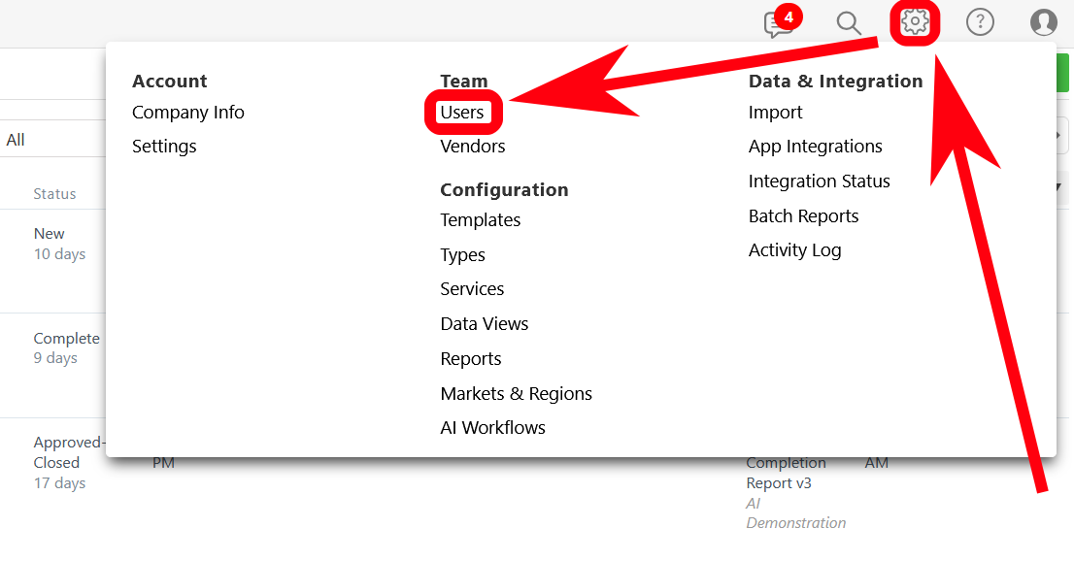Click the Approved-Closed status row
This screenshot has height=561, width=1074.
(69, 452)
